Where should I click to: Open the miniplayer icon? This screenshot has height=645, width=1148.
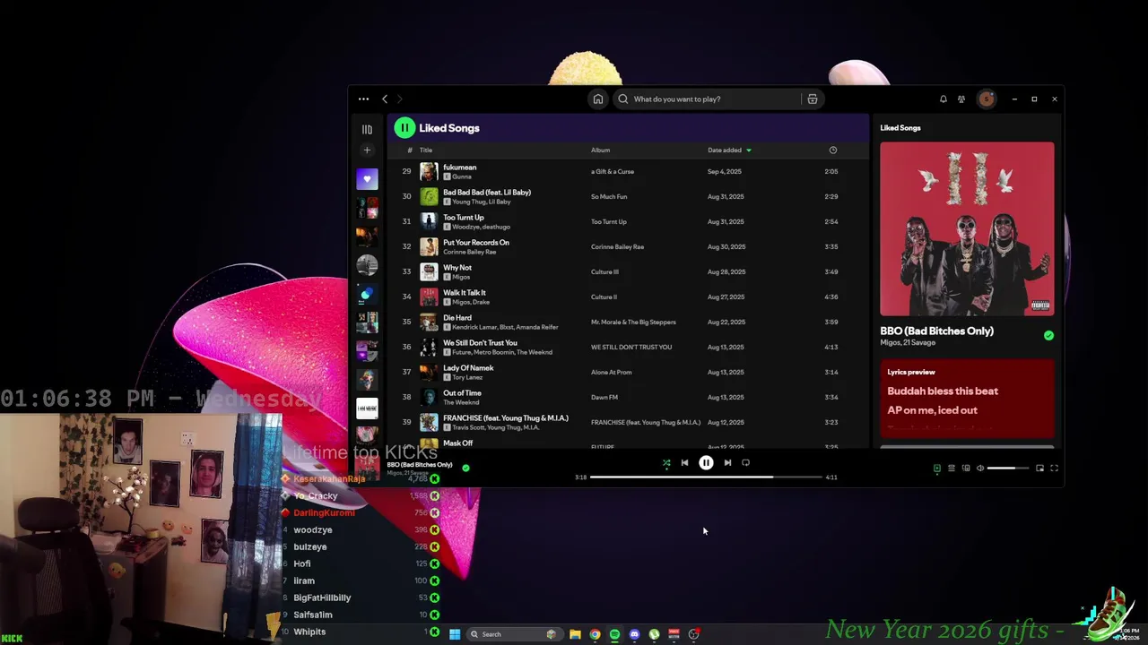coord(1039,469)
